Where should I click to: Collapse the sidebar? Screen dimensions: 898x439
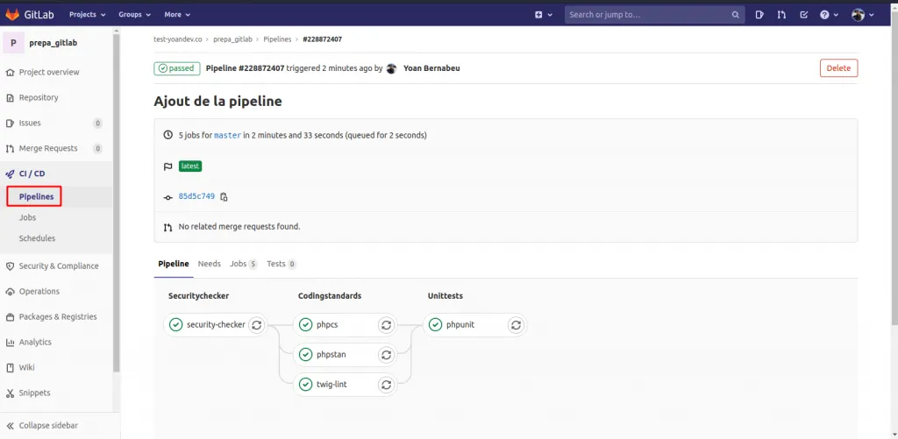click(x=48, y=425)
